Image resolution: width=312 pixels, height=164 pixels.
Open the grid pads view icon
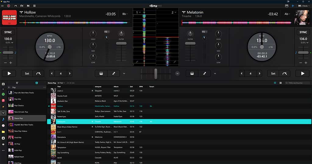point(34,6)
